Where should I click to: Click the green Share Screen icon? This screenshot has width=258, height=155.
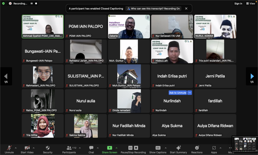109,148
